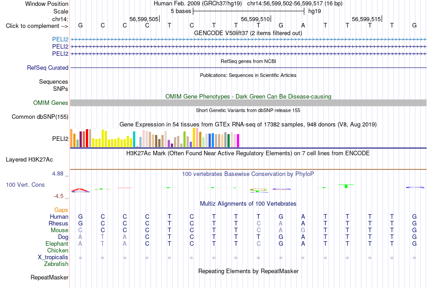Click the Human Feb. 2009 (GRCh37/hg19) assembly text
The height and width of the screenshot is (288, 427).
click(198, 4)
